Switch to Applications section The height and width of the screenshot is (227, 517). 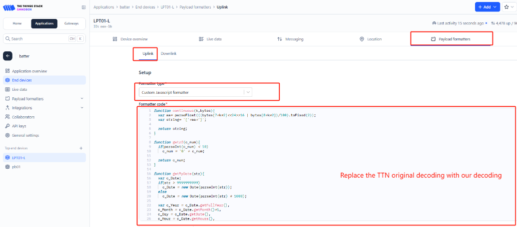(44, 23)
